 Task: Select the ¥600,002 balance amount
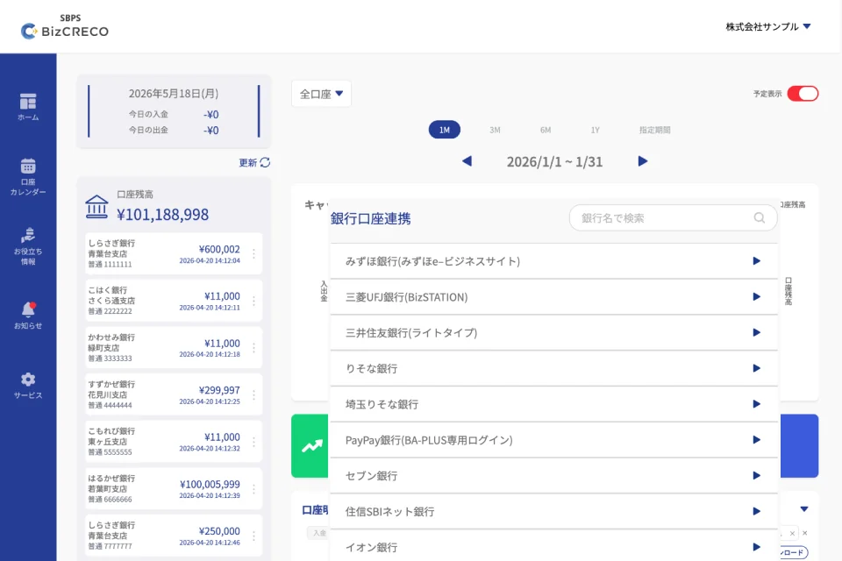[219, 249]
